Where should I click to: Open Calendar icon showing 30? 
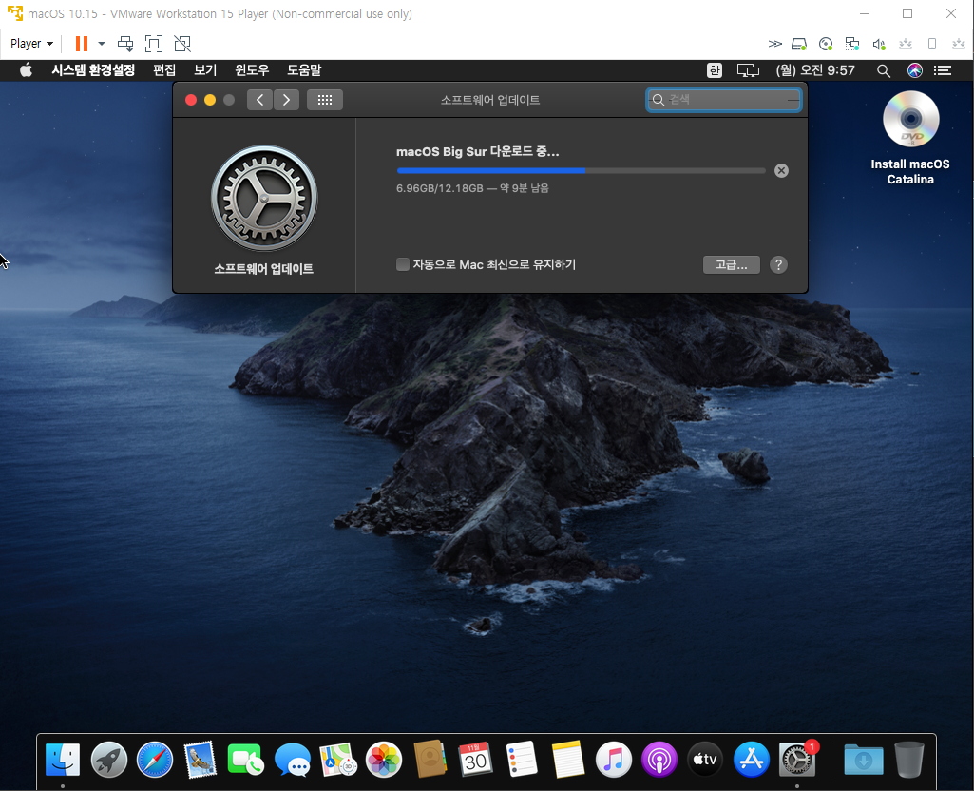click(x=475, y=759)
